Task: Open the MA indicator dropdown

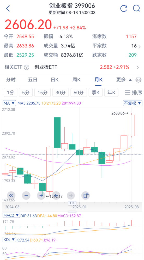Action: (9, 103)
